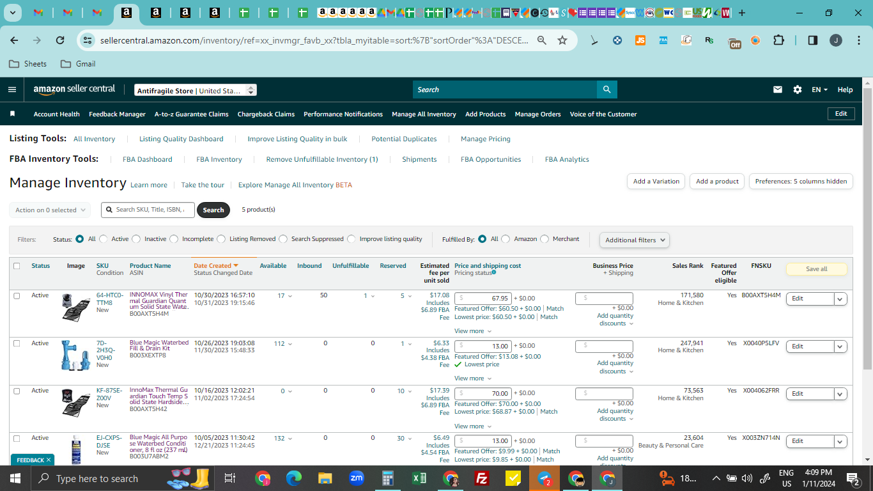Open the Windows notification center icon
This screenshot has height=491, width=873.
point(853,478)
